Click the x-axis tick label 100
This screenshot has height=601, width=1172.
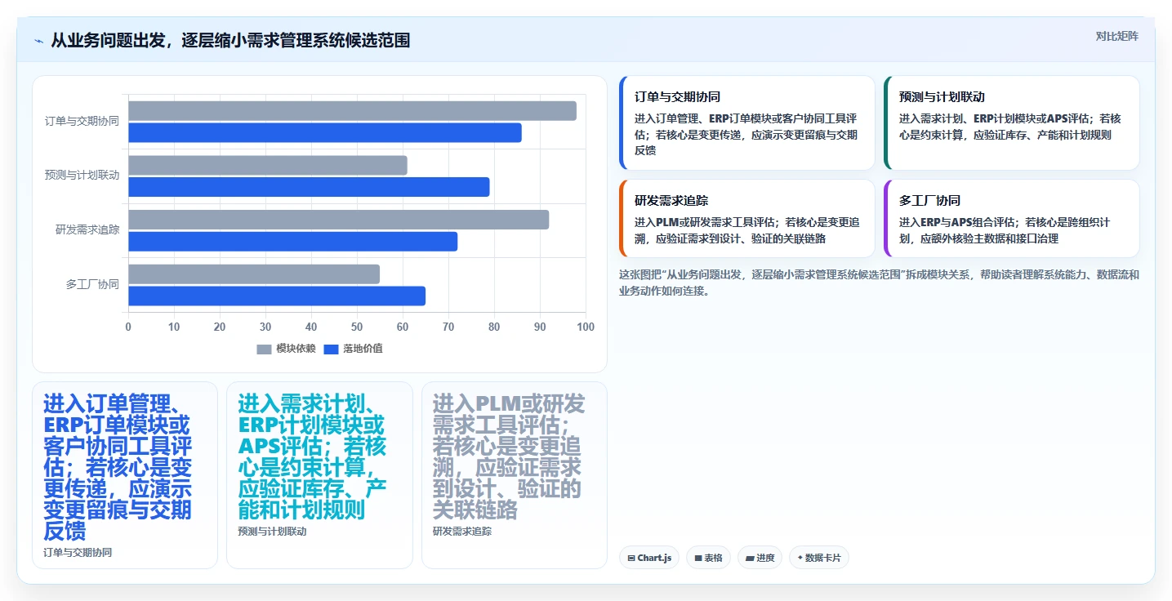coord(586,327)
